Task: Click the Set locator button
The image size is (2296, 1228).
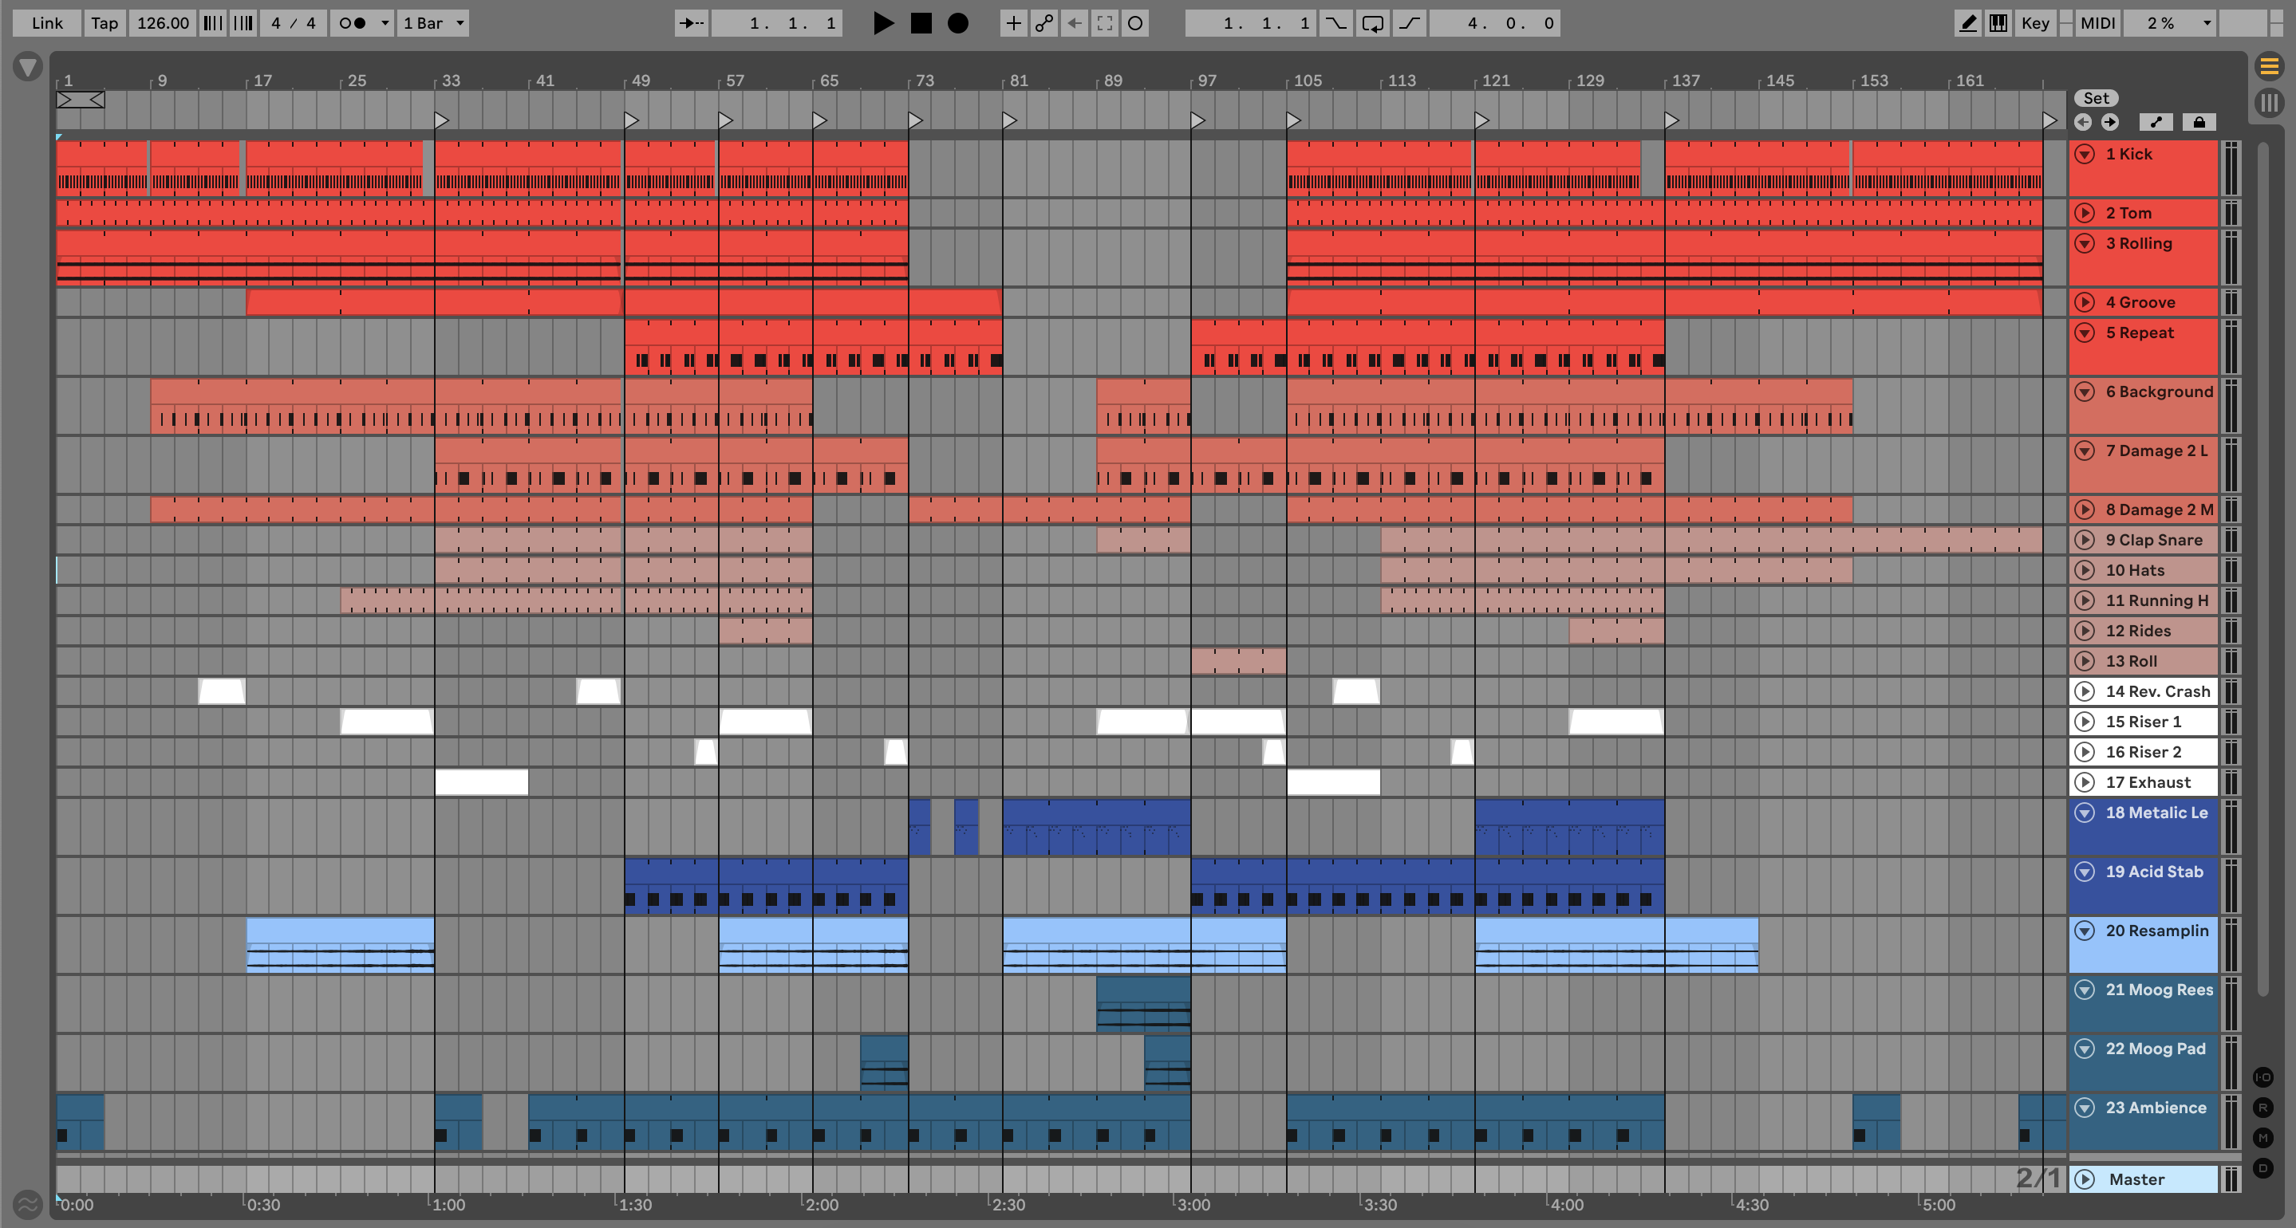Action: [x=2096, y=98]
